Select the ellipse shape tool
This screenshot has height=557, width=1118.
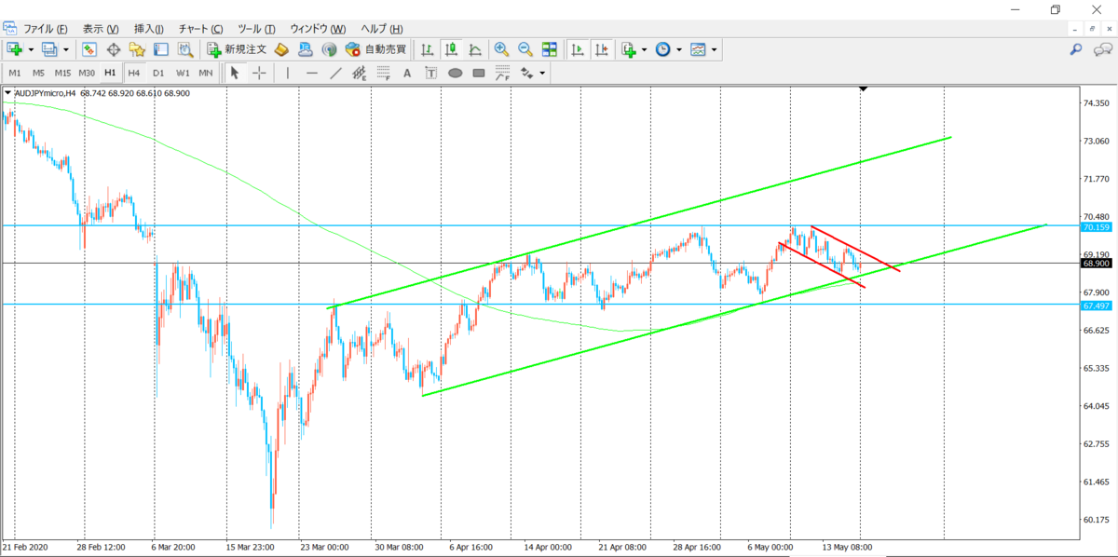pos(456,73)
